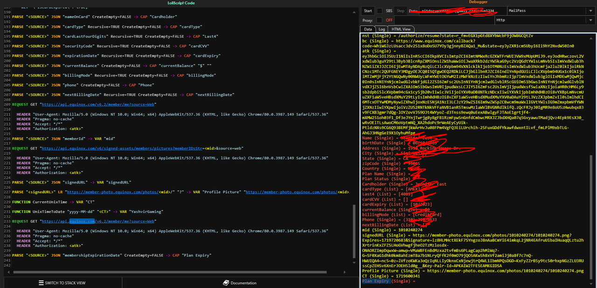This screenshot has width=597, height=288.
Task: Click "State (Single) = CA" output line
Action: pyautogui.click(x=385, y=158)
